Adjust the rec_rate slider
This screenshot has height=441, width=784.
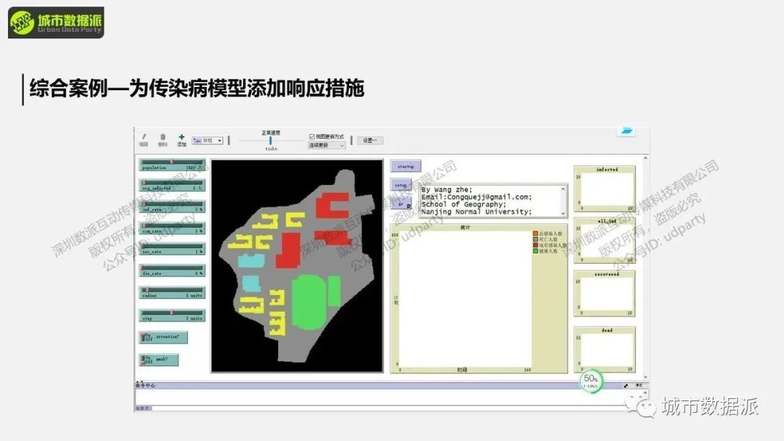point(172,249)
